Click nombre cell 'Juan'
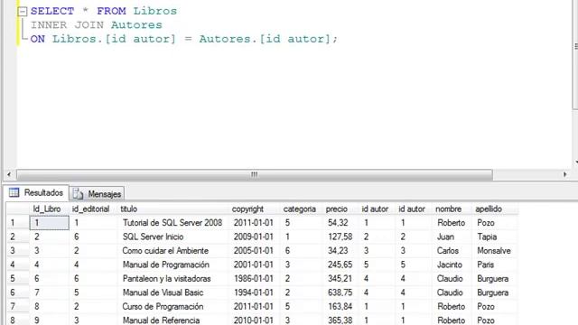578x325 pixels. [x=452, y=237]
